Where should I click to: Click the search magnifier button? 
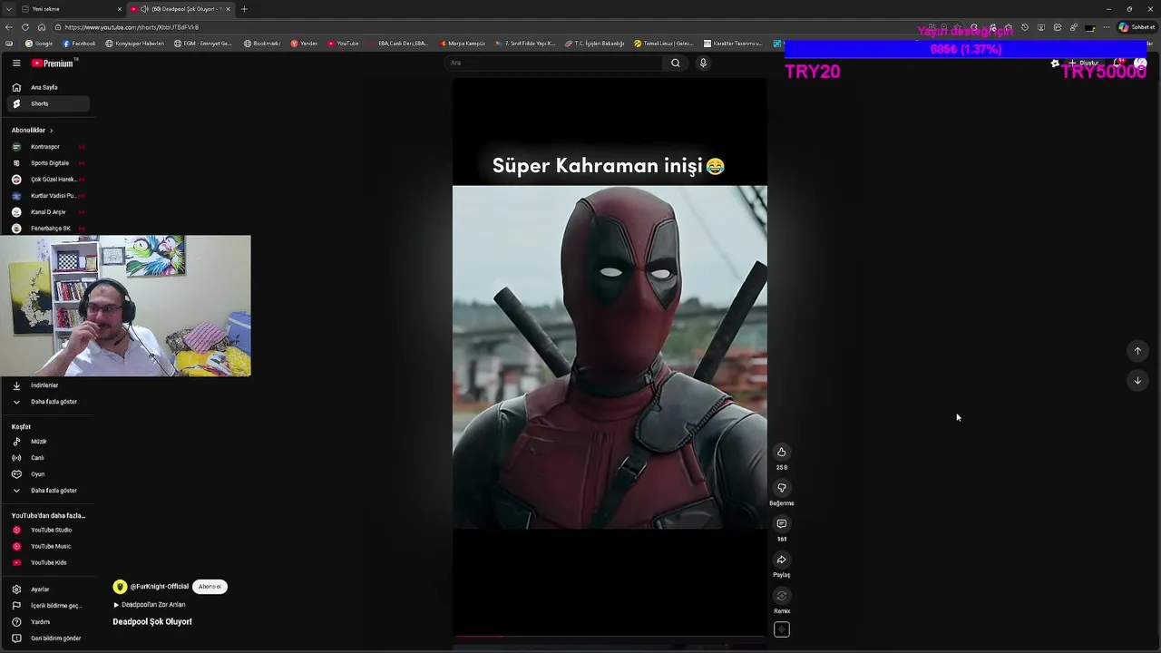point(675,63)
